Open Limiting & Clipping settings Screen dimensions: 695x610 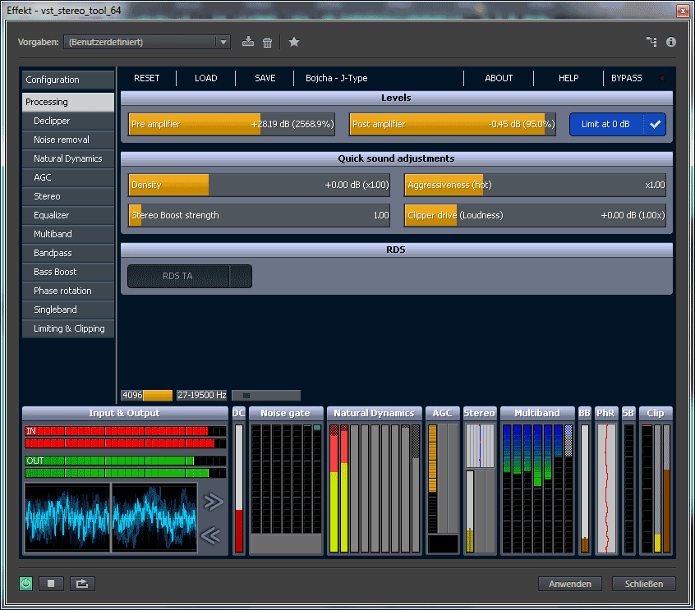click(x=68, y=328)
